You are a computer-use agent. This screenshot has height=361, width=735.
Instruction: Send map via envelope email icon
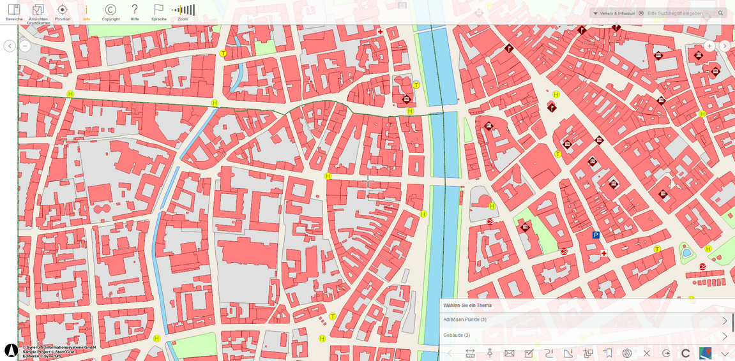click(510, 353)
